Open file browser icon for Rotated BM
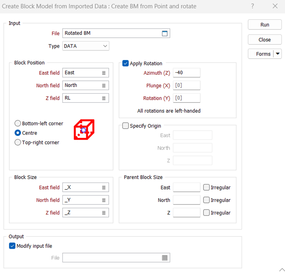Image resolution: width=285 pixels, height=273 pixels. (165, 33)
